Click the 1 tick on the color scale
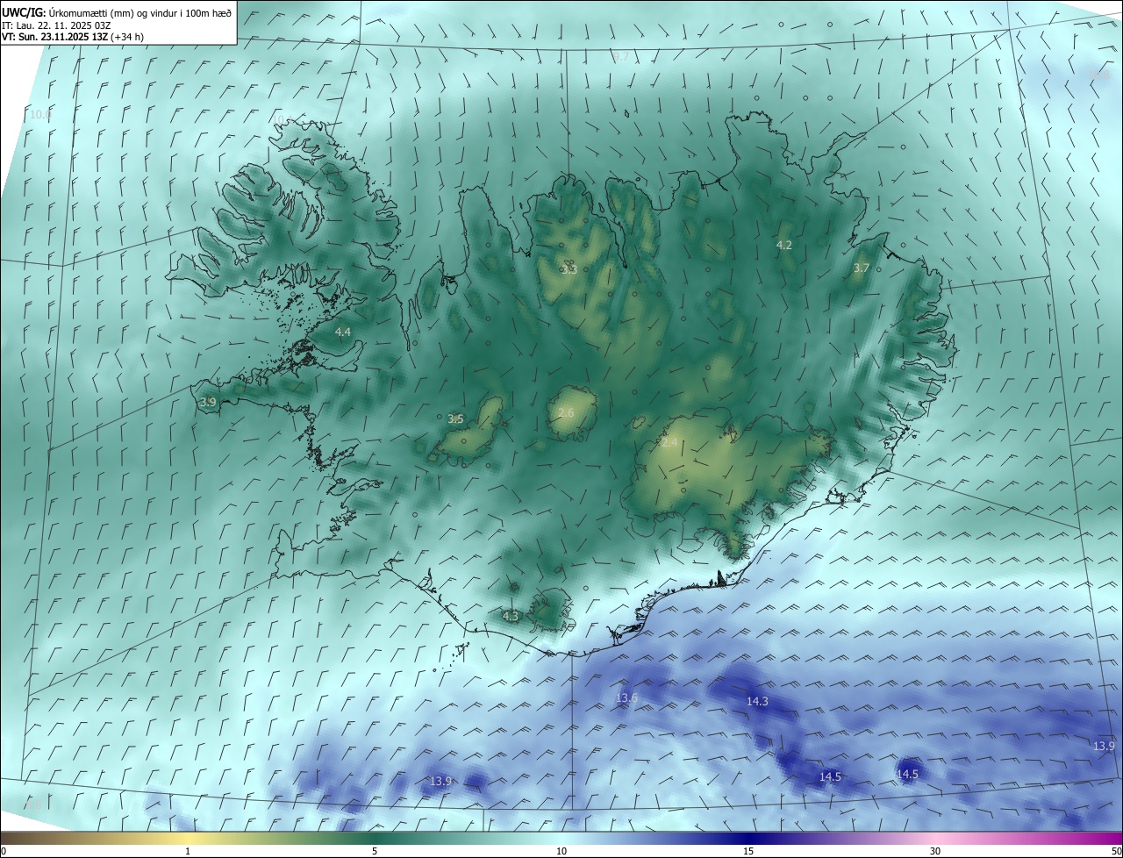Viewport: 1123px width, 858px height. (x=188, y=851)
